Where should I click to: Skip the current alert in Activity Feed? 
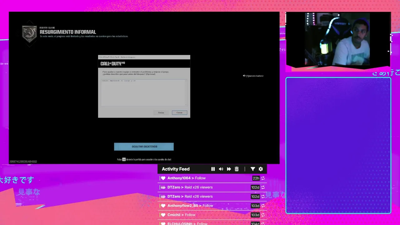coord(229,169)
